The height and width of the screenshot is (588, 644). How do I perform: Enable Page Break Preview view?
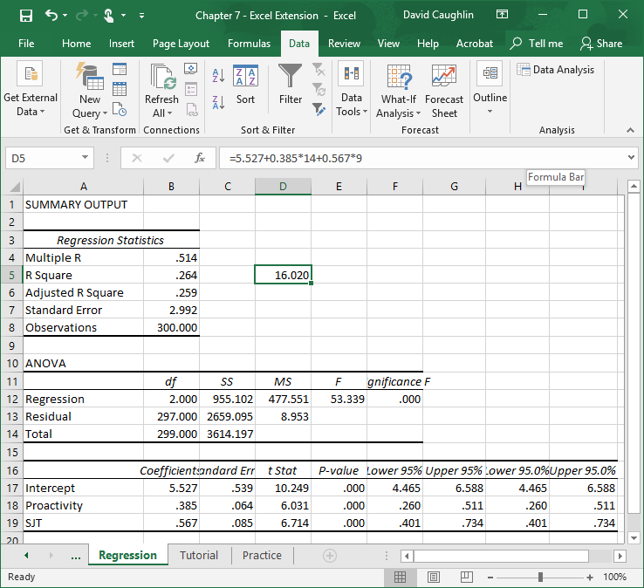[466, 577]
